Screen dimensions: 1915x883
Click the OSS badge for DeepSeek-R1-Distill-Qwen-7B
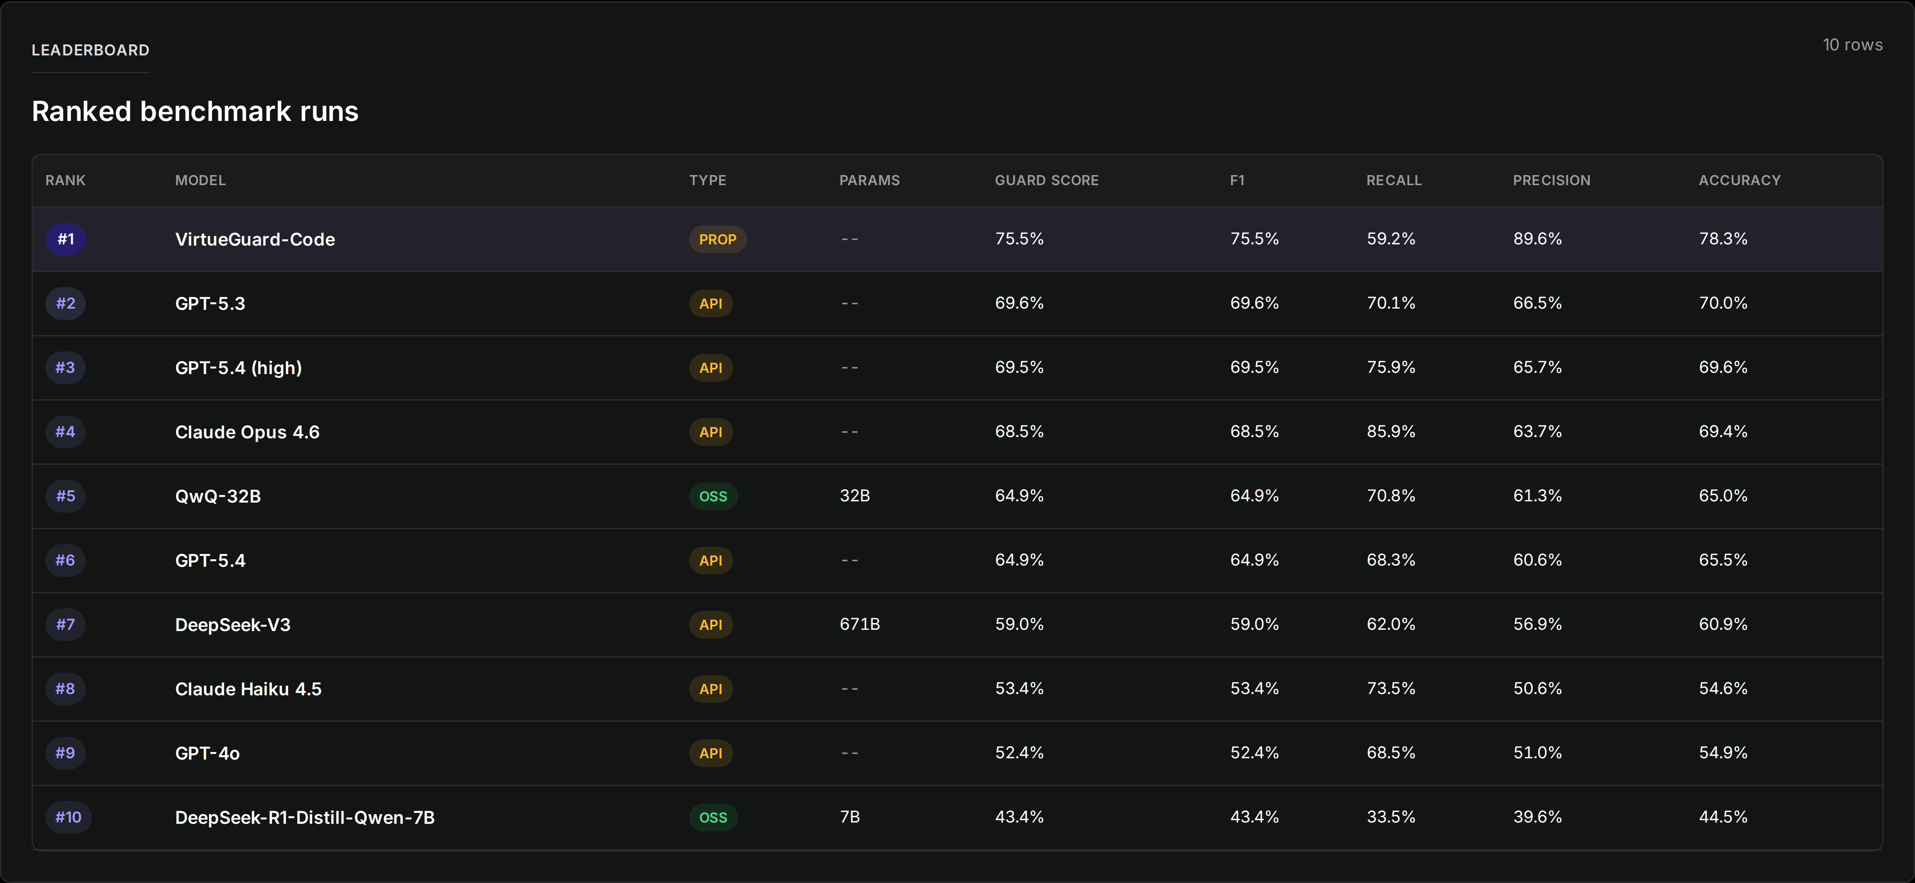(x=712, y=817)
